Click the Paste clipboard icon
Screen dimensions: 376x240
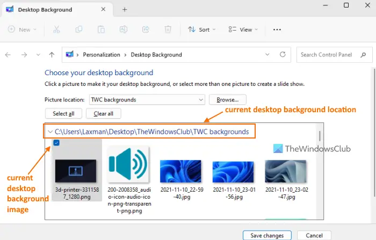pyautogui.click(x=101, y=30)
